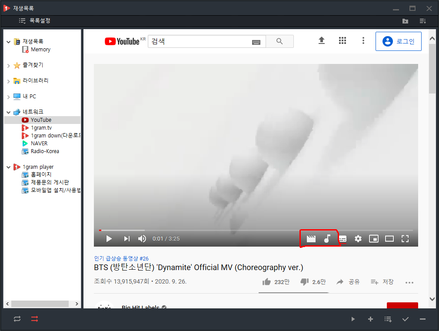The height and width of the screenshot is (331, 439).
Task: Open video player settings gear
Action: [358, 239]
